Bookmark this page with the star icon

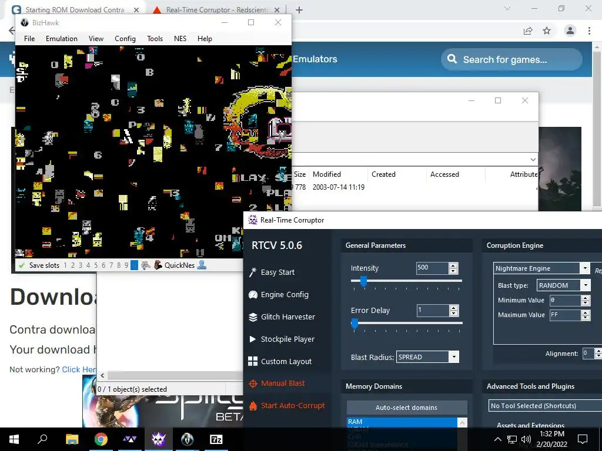pos(547,31)
